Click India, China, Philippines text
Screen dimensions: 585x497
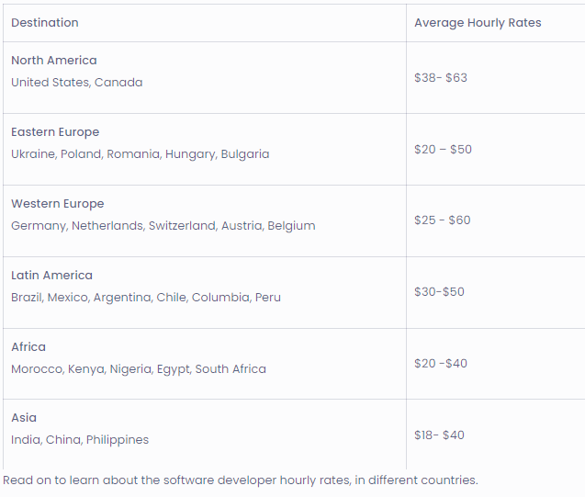point(80,440)
